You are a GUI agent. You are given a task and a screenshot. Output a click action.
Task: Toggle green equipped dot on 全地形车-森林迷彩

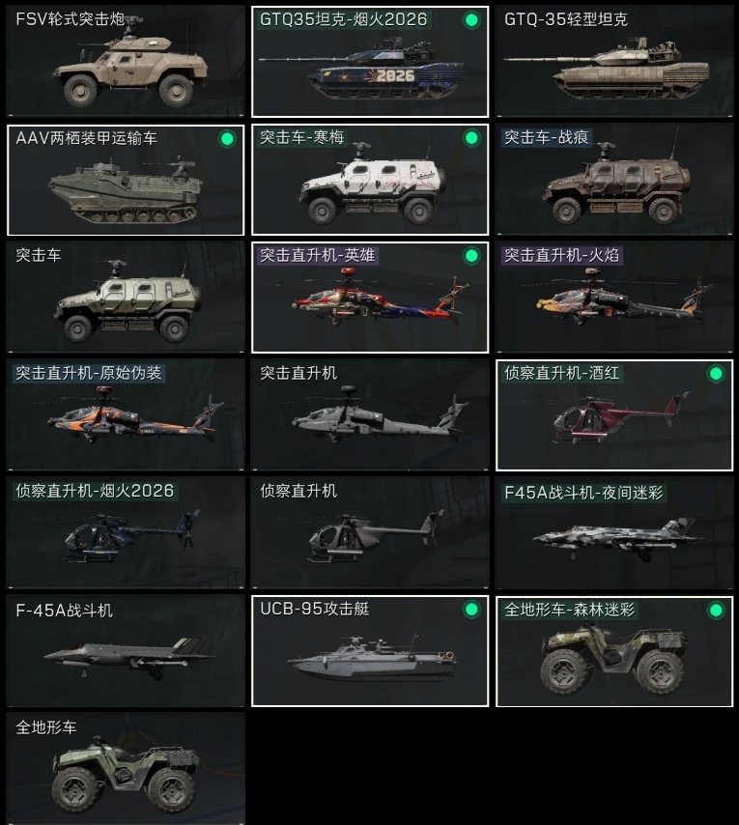pos(716,611)
